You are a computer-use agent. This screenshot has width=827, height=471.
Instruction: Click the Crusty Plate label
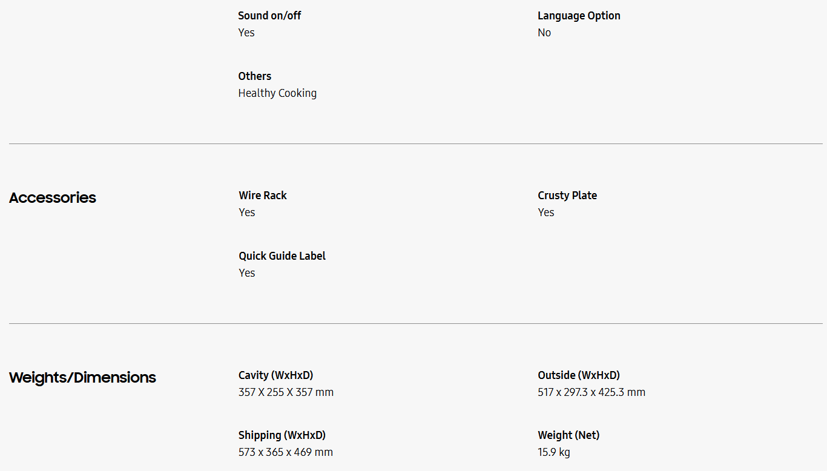pos(567,196)
